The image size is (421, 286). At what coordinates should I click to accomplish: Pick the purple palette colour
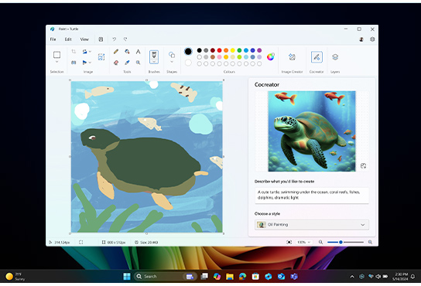pyautogui.click(x=259, y=50)
